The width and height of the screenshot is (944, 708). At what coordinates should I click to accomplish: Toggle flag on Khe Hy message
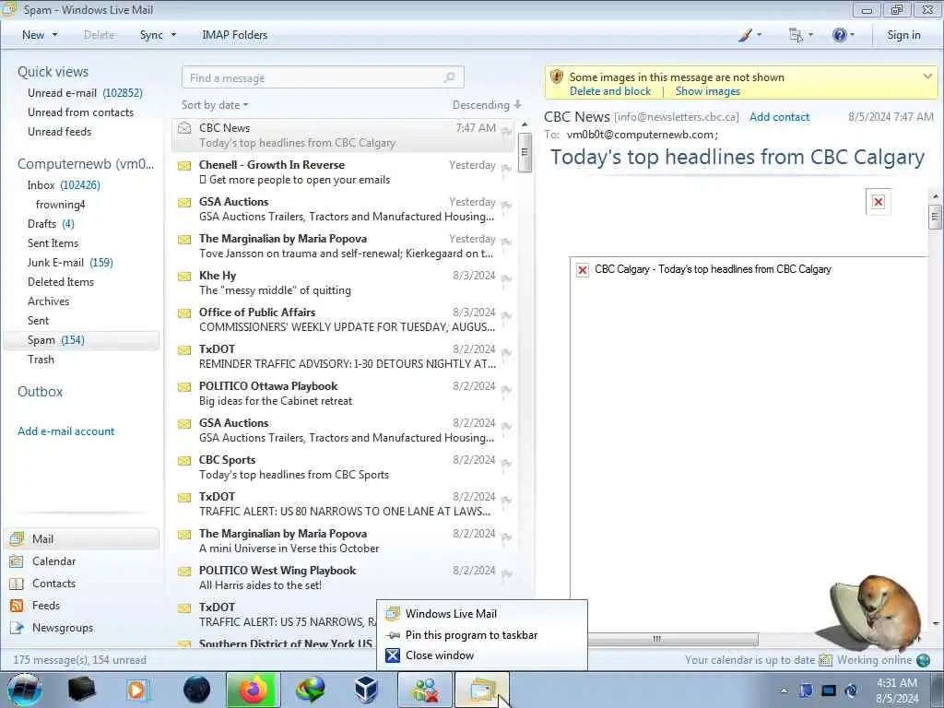(506, 278)
